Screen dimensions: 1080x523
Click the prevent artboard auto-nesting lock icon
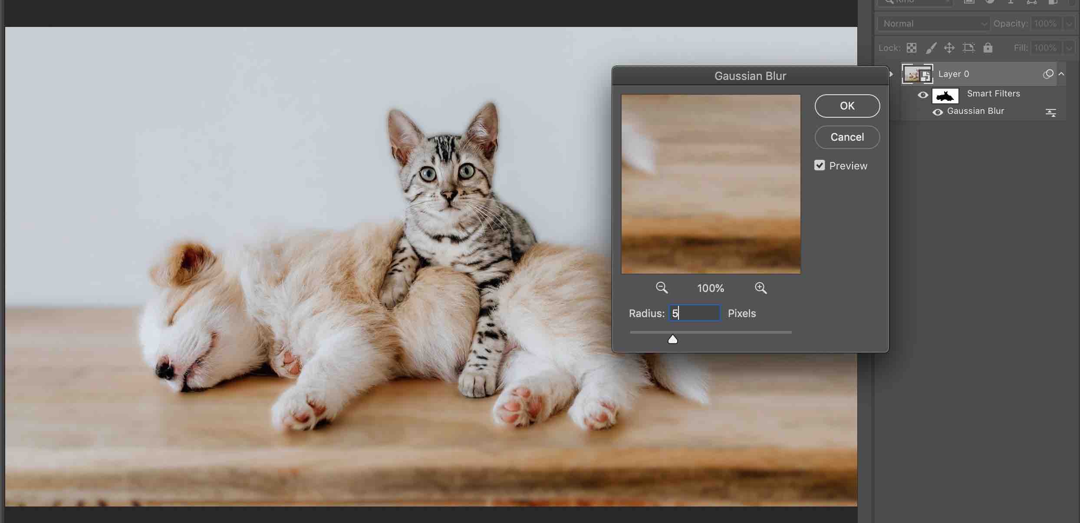tap(968, 48)
